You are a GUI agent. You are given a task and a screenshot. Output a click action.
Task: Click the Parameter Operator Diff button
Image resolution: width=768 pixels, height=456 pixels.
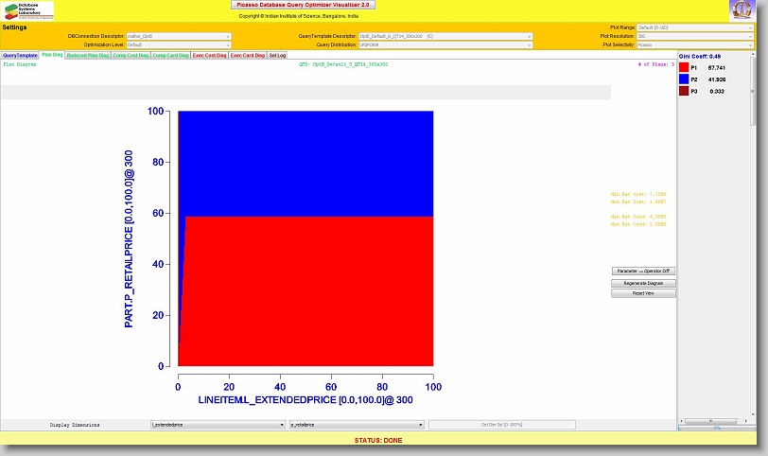[643, 271]
